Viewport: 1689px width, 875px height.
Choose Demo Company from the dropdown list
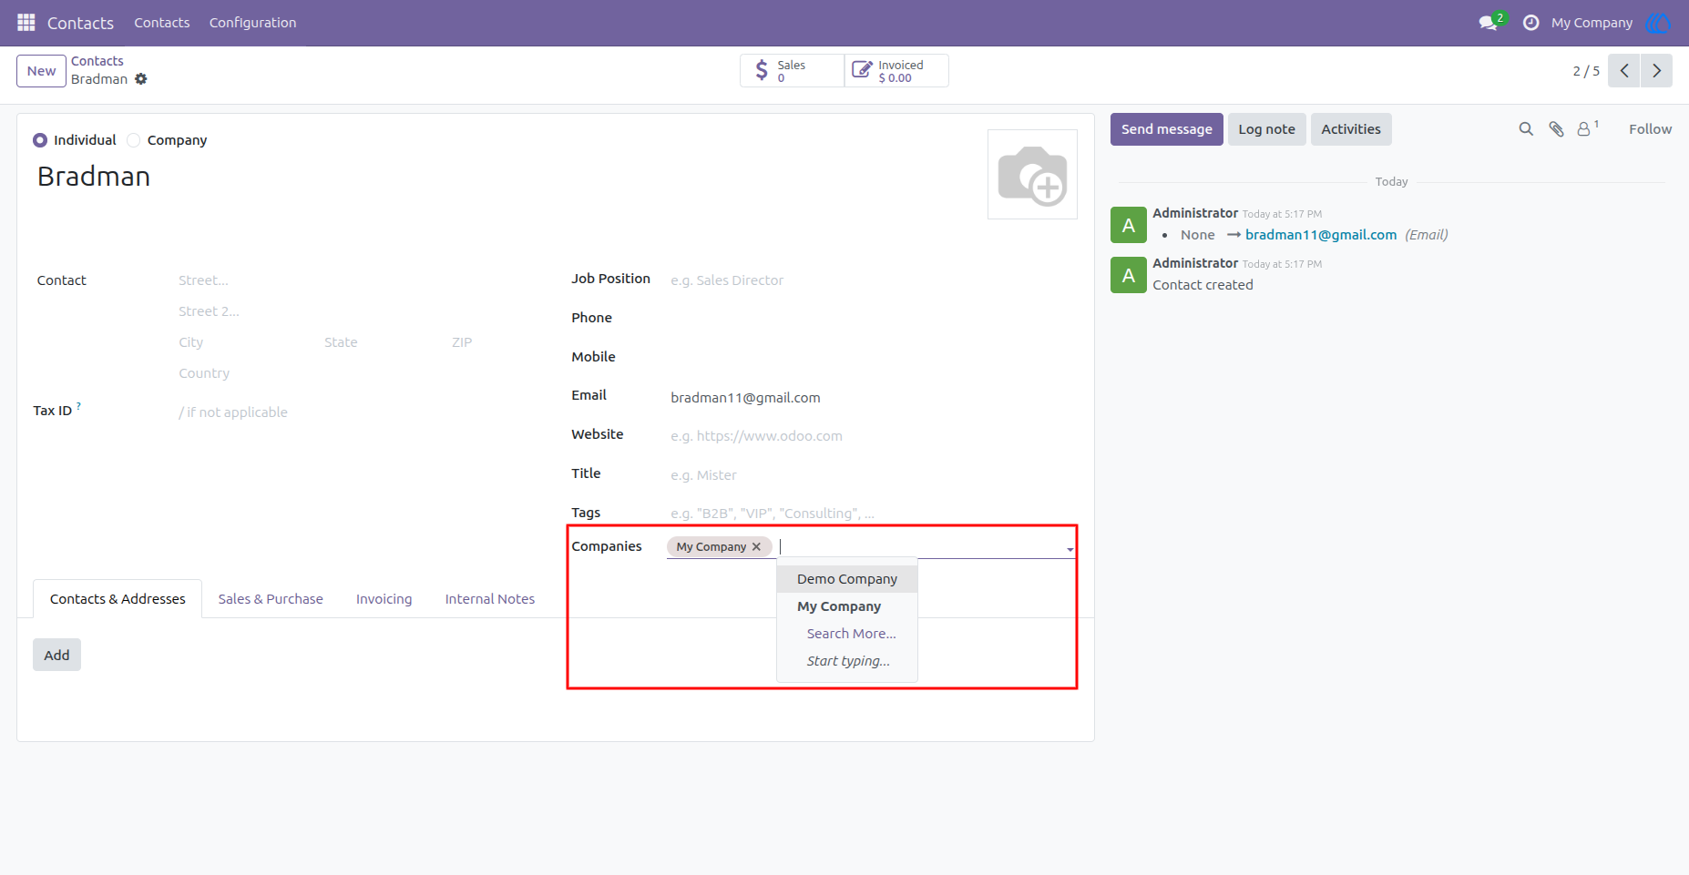[x=847, y=579]
